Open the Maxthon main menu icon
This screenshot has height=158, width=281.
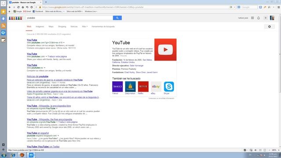278,7
